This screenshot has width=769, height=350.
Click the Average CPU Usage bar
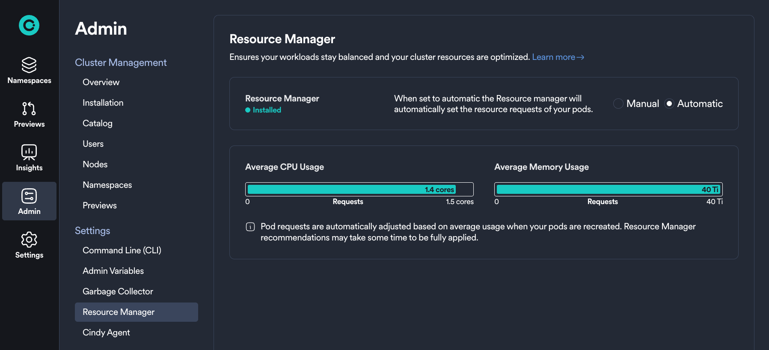[359, 189]
